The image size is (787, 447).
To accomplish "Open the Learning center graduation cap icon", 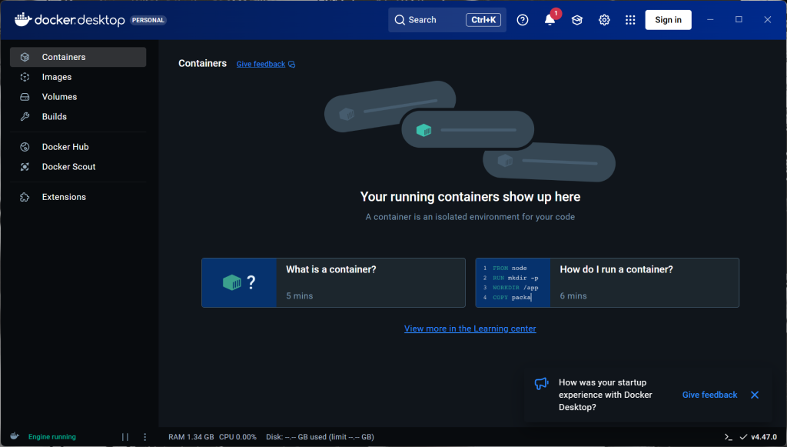I will [576, 20].
